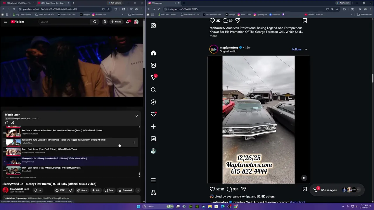Open All Bookmarks folder in YouTube window

point(136,15)
